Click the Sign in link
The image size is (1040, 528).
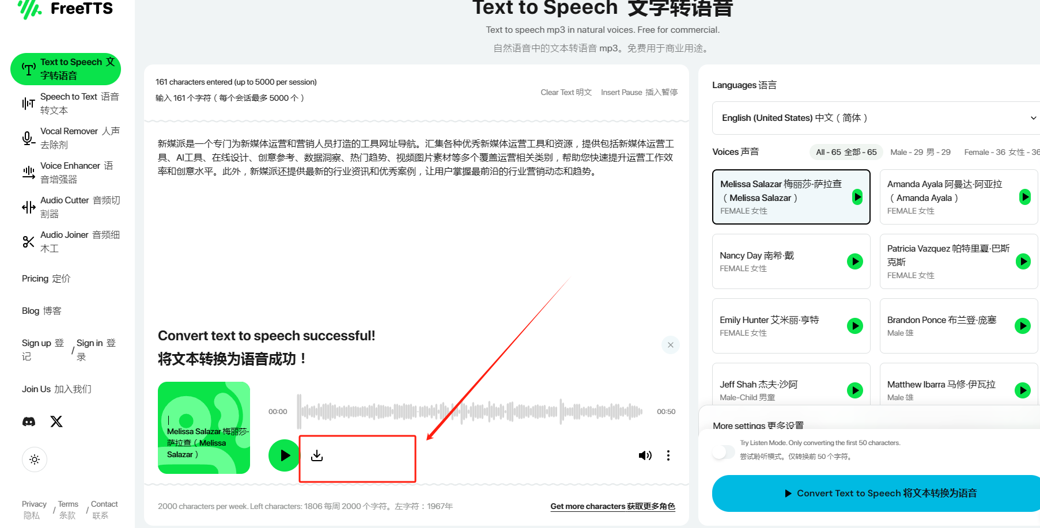(96, 350)
